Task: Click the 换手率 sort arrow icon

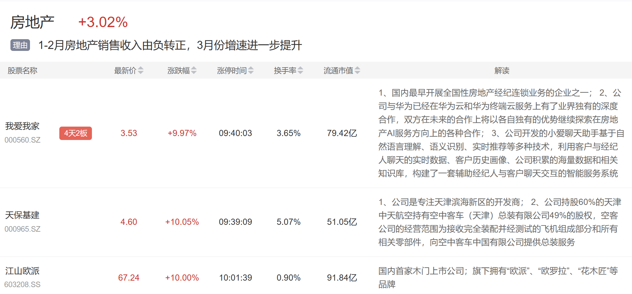Action: click(x=301, y=70)
